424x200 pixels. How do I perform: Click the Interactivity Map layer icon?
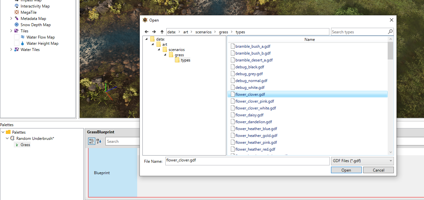point(17,6)
